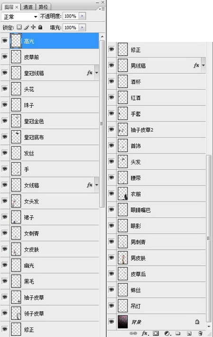Viewport: 213px width, 337px height.
Task: Add a layer mask using bottom icon
Action: pos(156,333)
